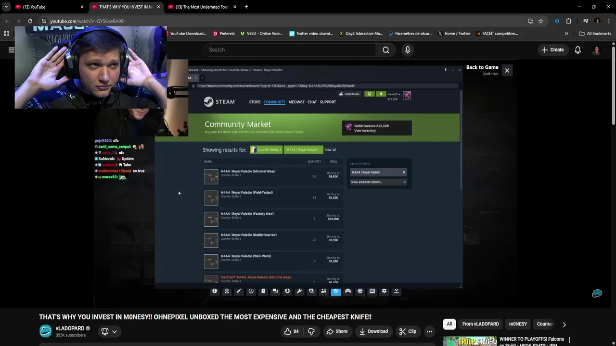This screenshot has height=346, width=616.
Task: Click the Create button on YouTube
Action: click(x=552, y=50)
